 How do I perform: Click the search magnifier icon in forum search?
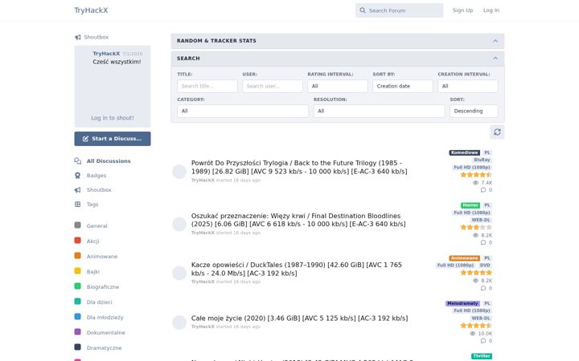point(363,10)
